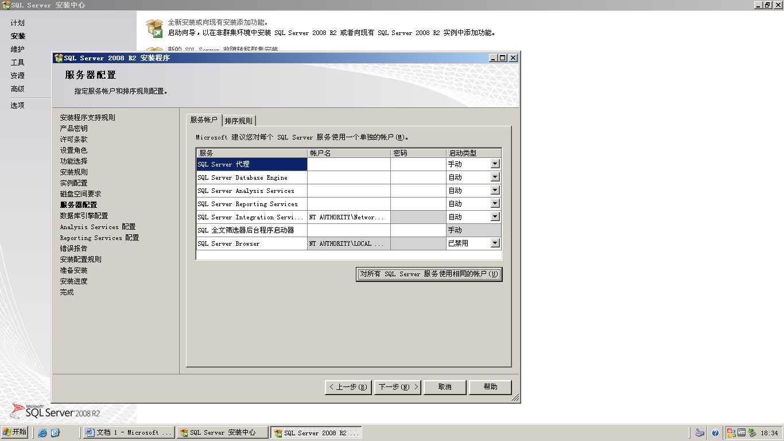Open 计划 in the install center sidebar

(18, 23)
